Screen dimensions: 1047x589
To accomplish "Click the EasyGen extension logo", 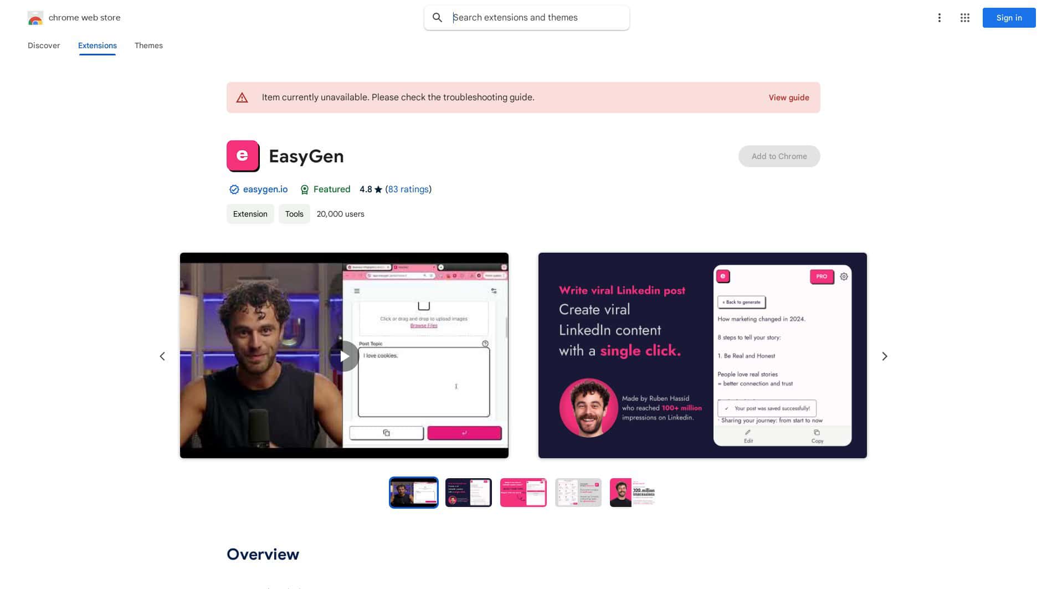I will pyautogui.click(x=243, y=156).
